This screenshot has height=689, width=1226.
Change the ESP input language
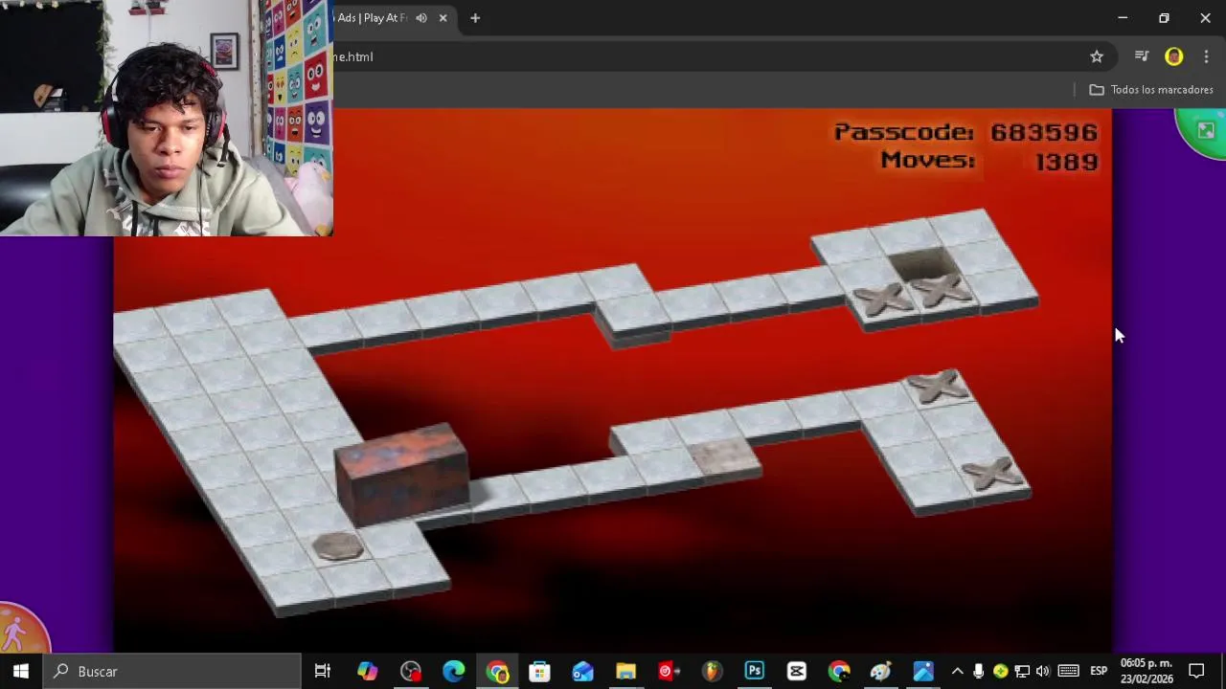coord(1099,672)
